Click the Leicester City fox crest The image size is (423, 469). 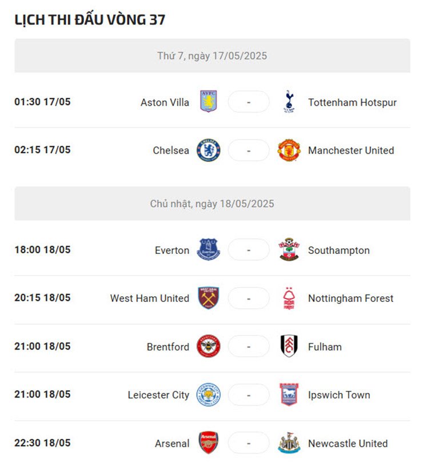(x=209, y=394)
